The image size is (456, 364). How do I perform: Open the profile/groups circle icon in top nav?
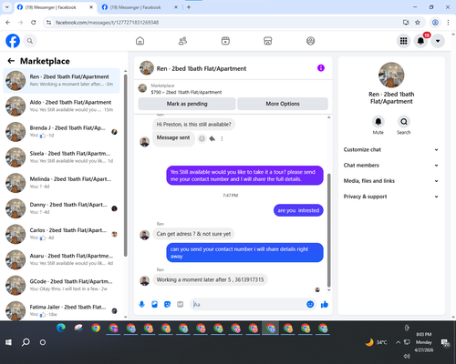[x=310, y=41]
